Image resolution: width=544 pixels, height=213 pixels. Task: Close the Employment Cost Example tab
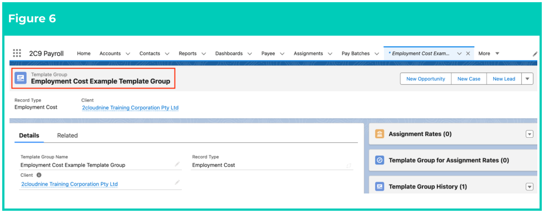(x=468, y=54)
